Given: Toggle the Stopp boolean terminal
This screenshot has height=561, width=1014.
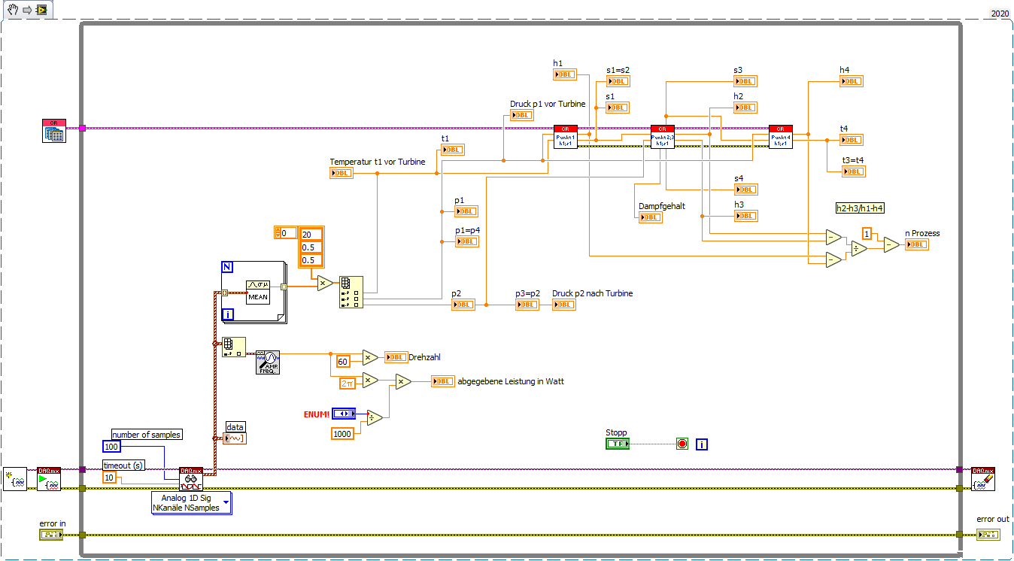Looking at the screenshot, I should 618,444.
